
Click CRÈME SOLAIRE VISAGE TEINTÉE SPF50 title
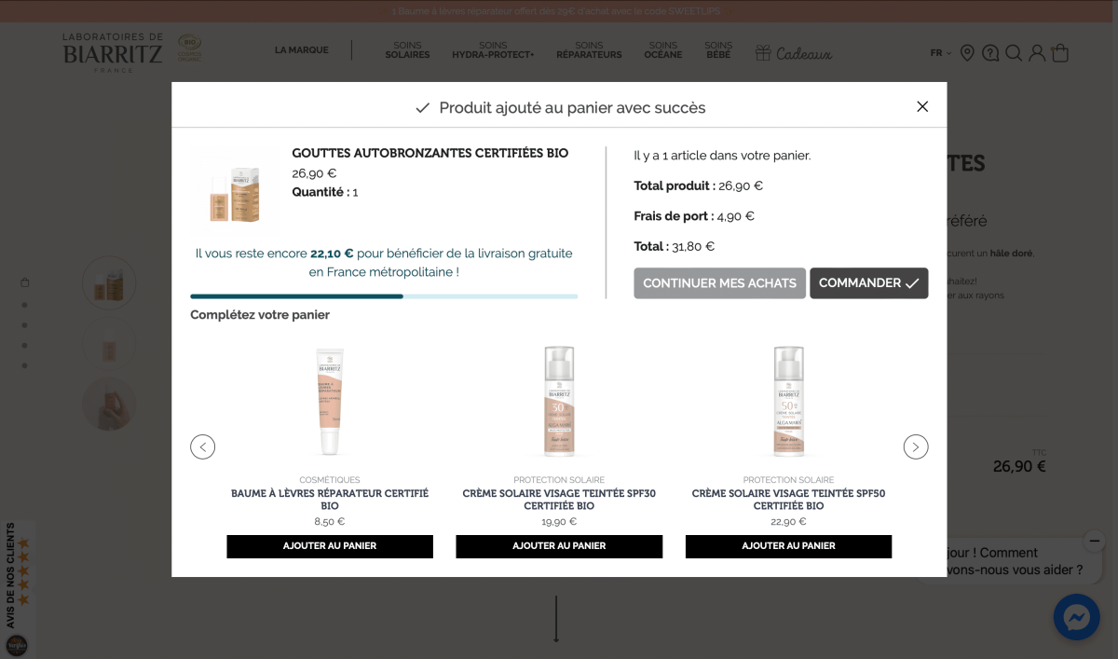click(x=788, y=500)
